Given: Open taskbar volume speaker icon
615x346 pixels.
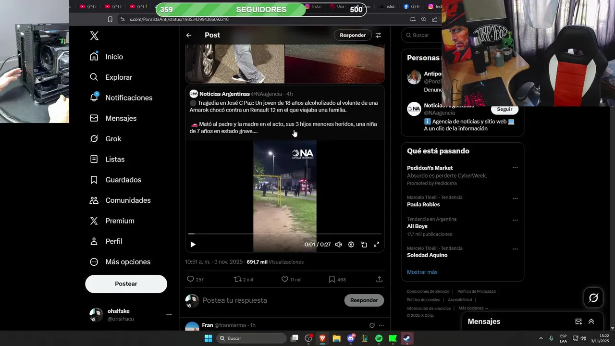Looking at the screenshot, I should (583, 338).
